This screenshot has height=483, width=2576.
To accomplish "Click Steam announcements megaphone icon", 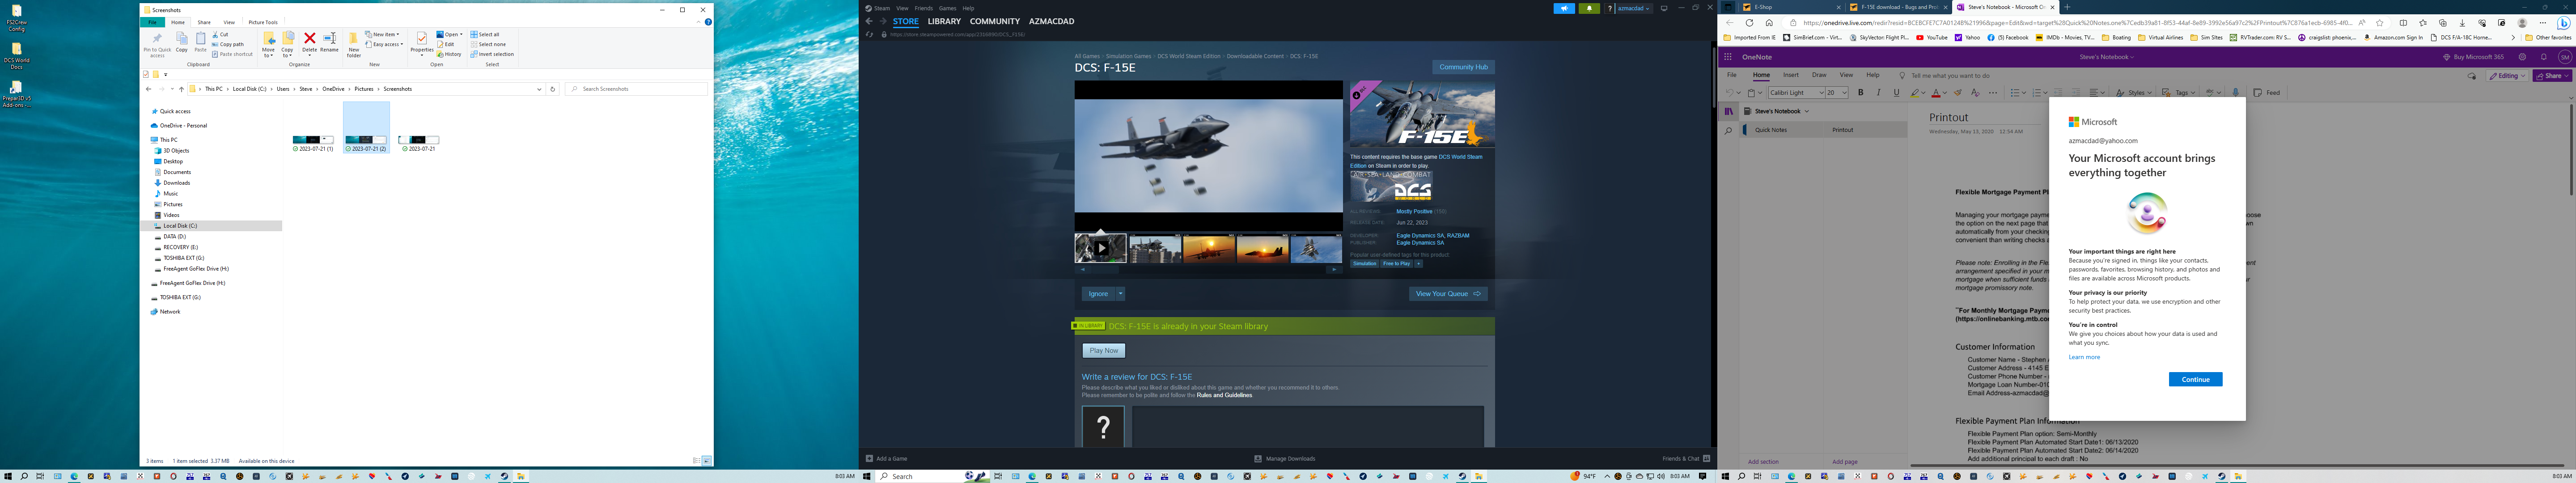I will (x=1564, y=8).
